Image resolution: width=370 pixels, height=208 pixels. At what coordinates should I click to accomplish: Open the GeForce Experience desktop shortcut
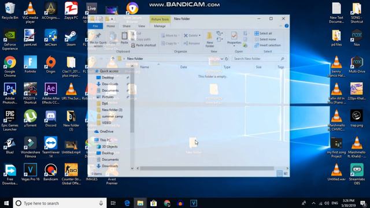tap(10, 40)
